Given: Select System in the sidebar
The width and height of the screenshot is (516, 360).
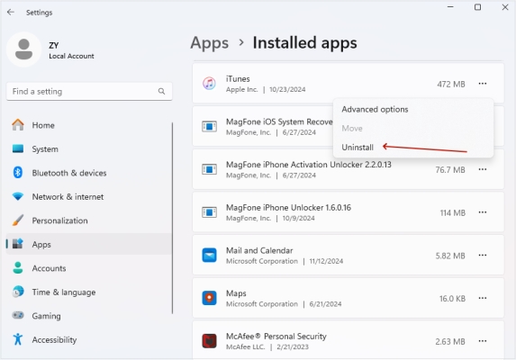Looking at the screenshot, I should point(89,148).
